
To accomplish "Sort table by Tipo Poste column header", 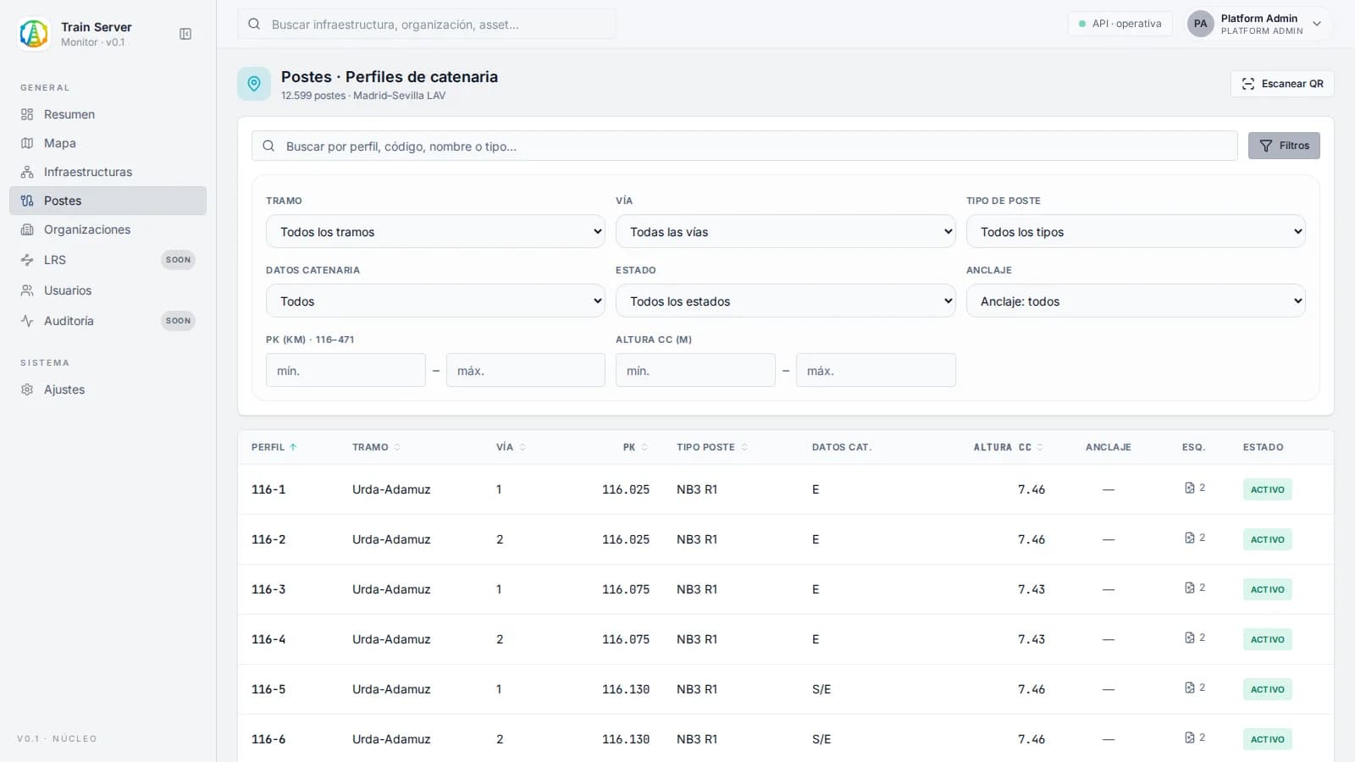I will tap(712, 447).
